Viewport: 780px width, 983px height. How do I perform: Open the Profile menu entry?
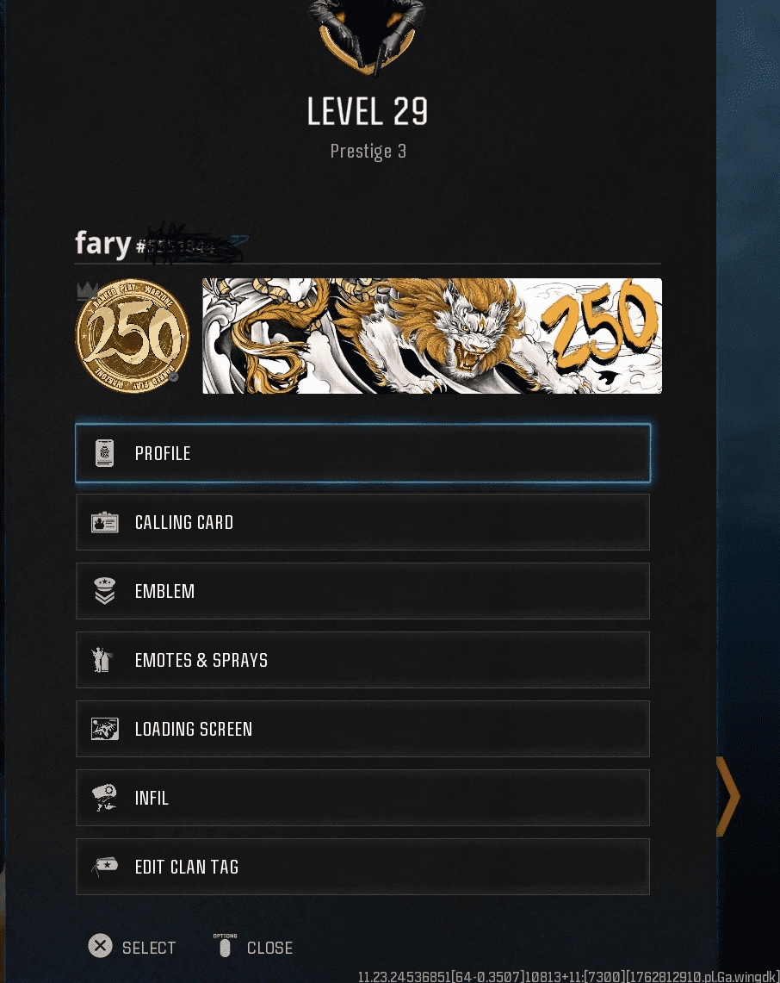(362, 453)
